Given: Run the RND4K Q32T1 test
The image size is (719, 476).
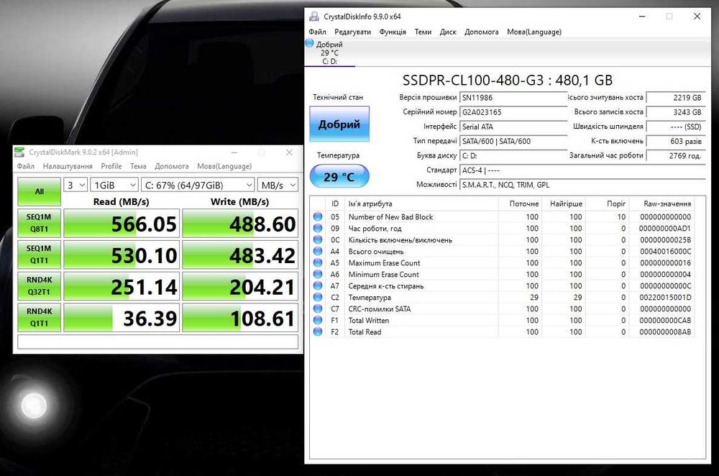Looking at the screenshot, I should 39,285.
